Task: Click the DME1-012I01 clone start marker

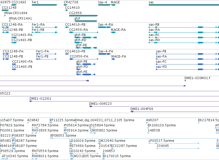Action: point(31,101)
